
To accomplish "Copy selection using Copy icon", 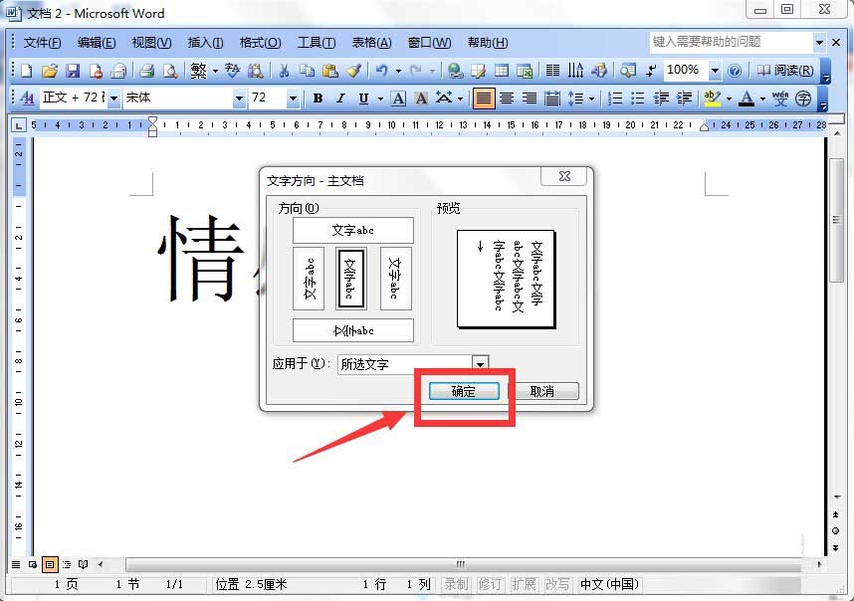I will click(x=307, y=71).
